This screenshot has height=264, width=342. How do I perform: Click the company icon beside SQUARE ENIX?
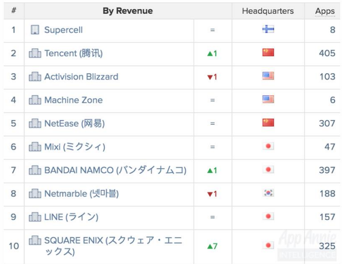click(35, 240)
